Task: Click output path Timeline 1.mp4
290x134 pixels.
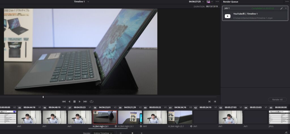Action: pyautogui.click(x=253, y=18)
